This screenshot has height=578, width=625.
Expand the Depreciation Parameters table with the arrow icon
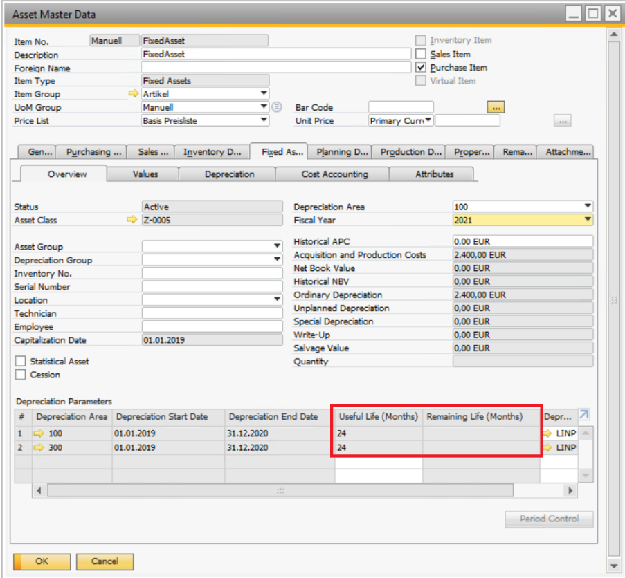click(584, 415)
